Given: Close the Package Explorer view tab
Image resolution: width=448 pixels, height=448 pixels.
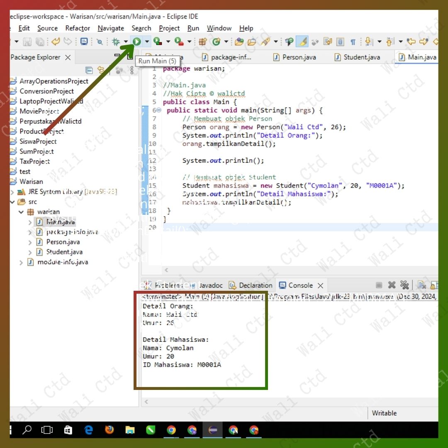Looking at the screenshot, I should pos(68,57).
